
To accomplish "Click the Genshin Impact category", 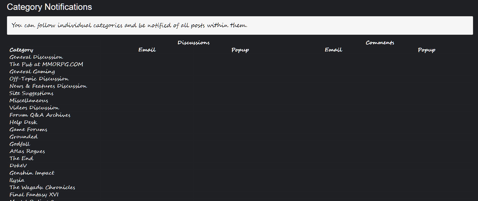I will coord(32,173).
